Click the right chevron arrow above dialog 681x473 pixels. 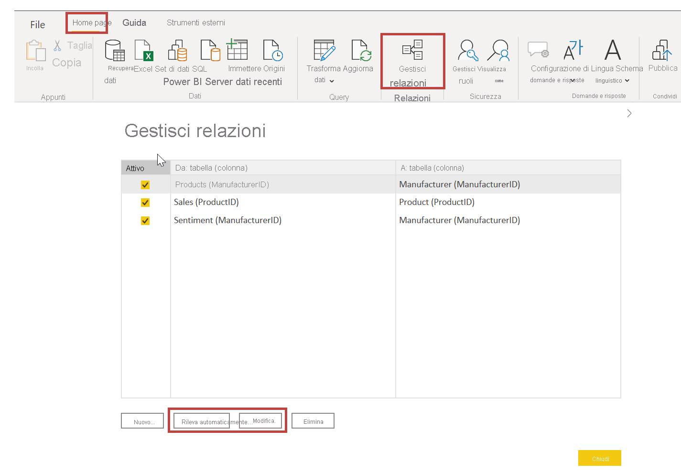click(x=629, y=113)
